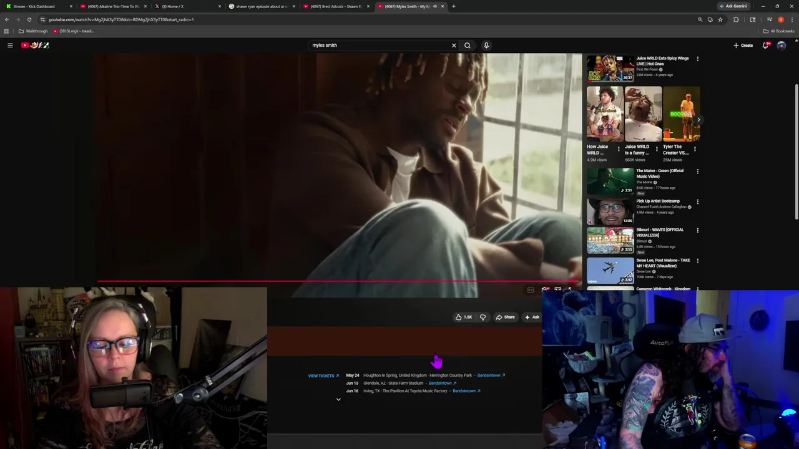Select the browser address bar URL

pyautogui.click(x=121, y=19)
